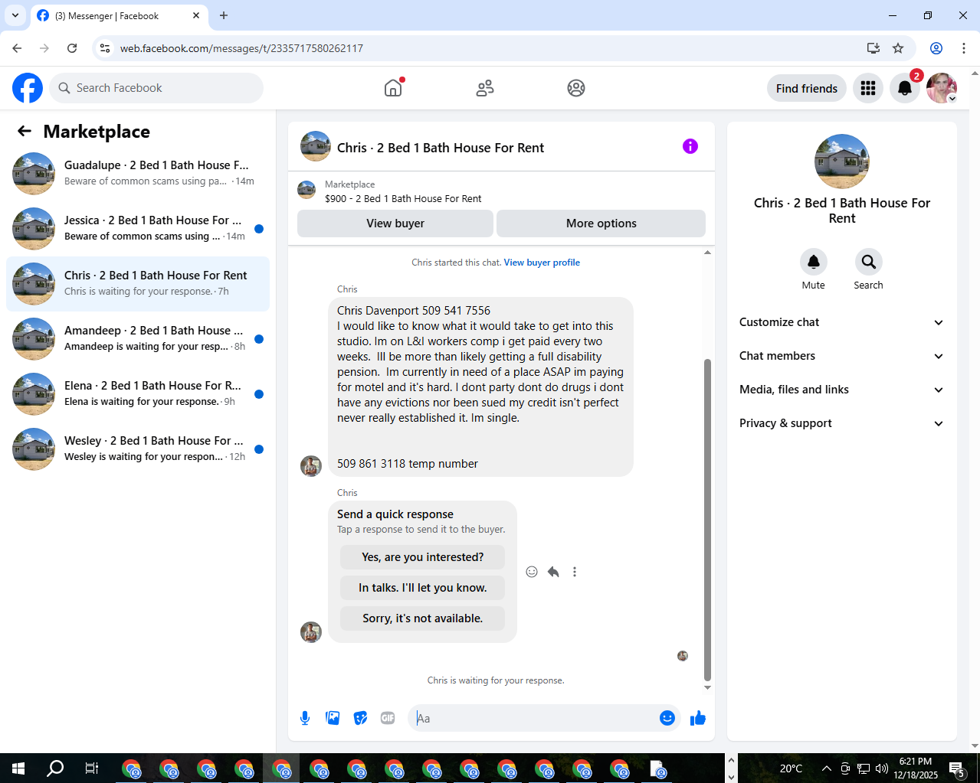The width and height of the screenshot is (980, 783).
Task: Go back using the browser back arrow
Action: [x=17, y=48]
